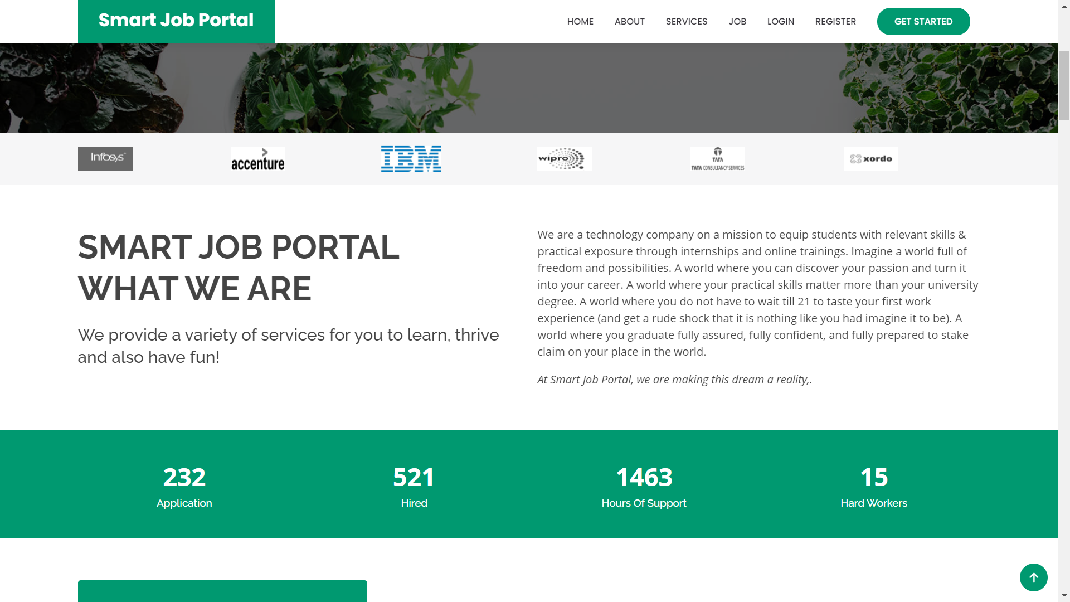The height and width of the screenshot is (602, 1070).
Task: Click the IBM company logo
Action: click(411, 158)
